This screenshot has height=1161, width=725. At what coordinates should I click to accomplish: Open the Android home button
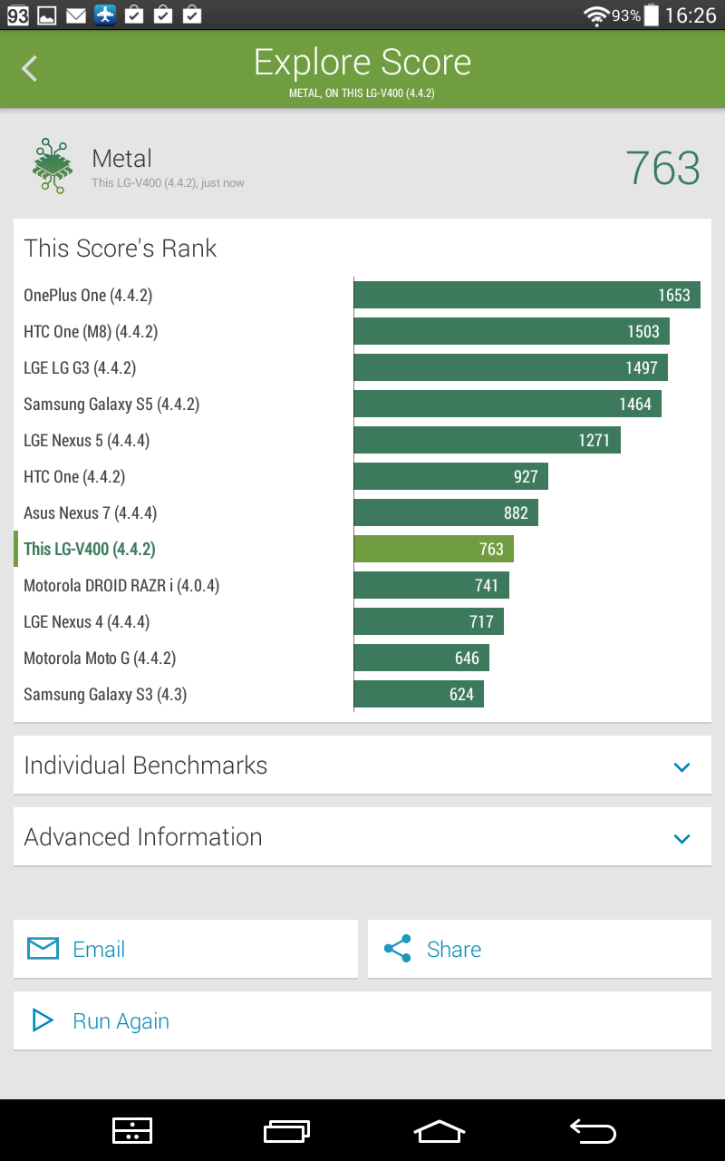pyautogui.click(x=439, y=1130)
